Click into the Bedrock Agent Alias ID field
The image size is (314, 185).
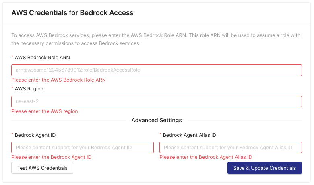pyautogui.click(x=231, y=148)
